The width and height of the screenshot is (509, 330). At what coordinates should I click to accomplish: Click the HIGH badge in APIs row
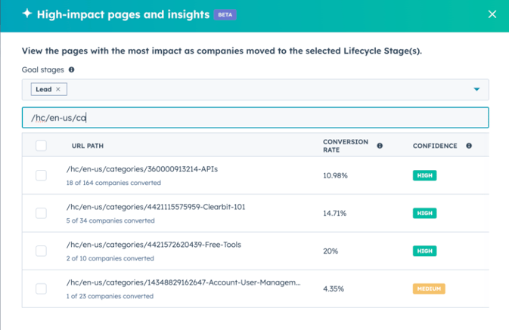pos(424,175)
